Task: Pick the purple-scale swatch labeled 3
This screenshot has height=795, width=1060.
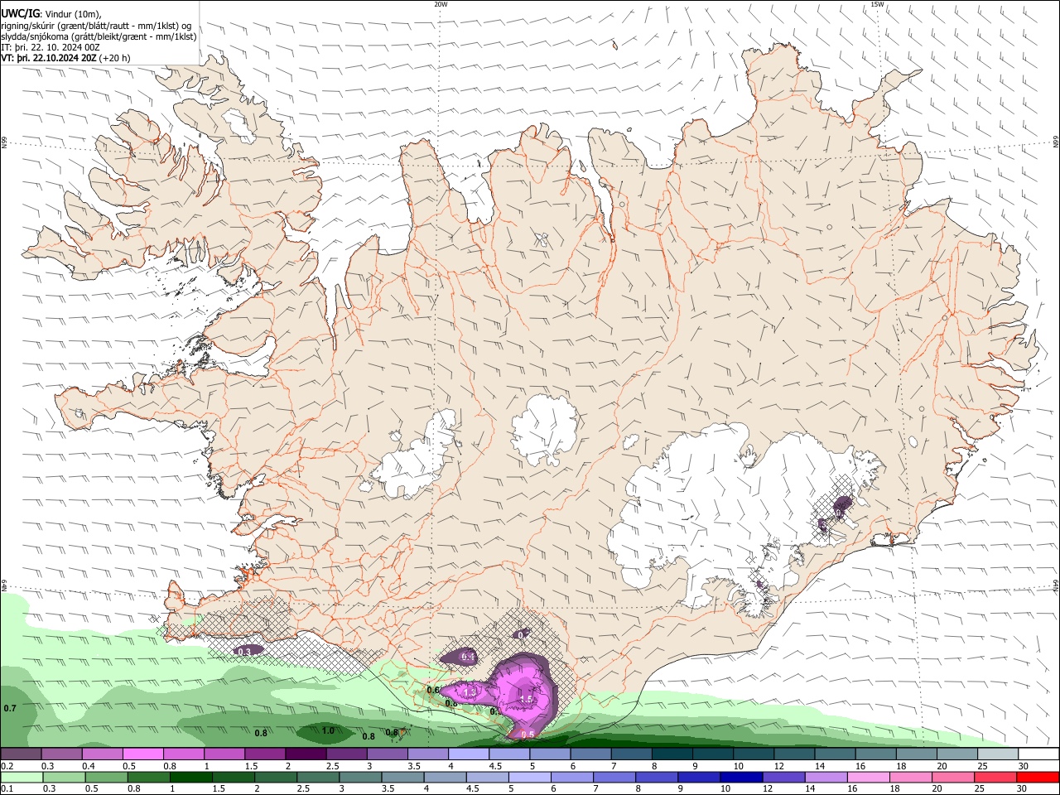Action: click(x=388, y=754)
